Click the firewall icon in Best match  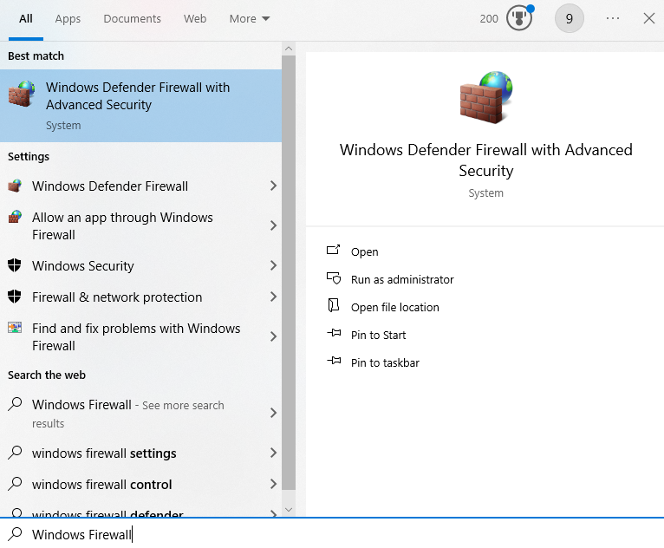pyautogui.click(x=22, y=94)
